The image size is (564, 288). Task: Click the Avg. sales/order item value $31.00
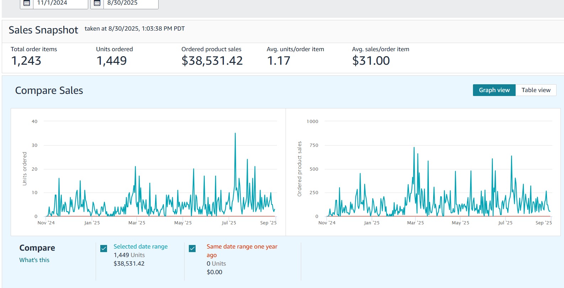pos(371,61)
